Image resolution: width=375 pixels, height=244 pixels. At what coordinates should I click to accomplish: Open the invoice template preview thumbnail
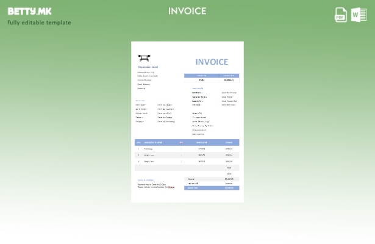click(x=187, y=122)
